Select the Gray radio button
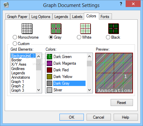The height and width of the screenshot is (126, 143). tap(51, 37)
